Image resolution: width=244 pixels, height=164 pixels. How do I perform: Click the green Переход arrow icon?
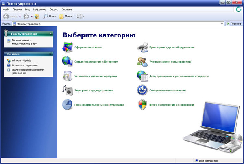(x=227, y=24)
